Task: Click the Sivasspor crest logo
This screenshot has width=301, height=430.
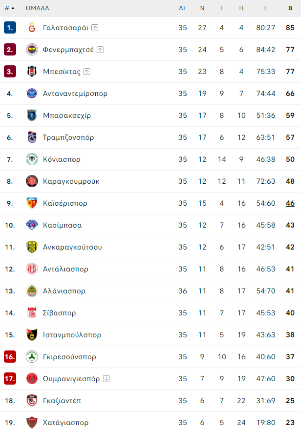Action: tap(32, 313)
